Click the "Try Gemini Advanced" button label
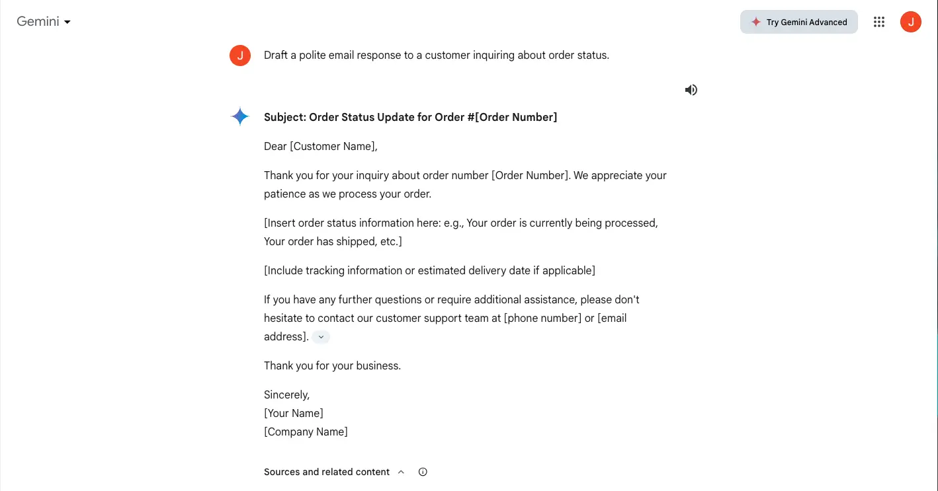Viewport: 938px width, 491px height. [806, 22]
